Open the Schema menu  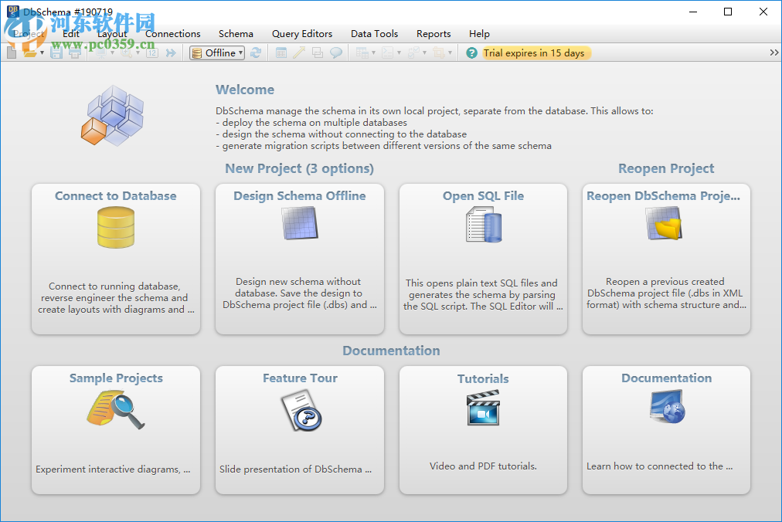tap(236, 33)
